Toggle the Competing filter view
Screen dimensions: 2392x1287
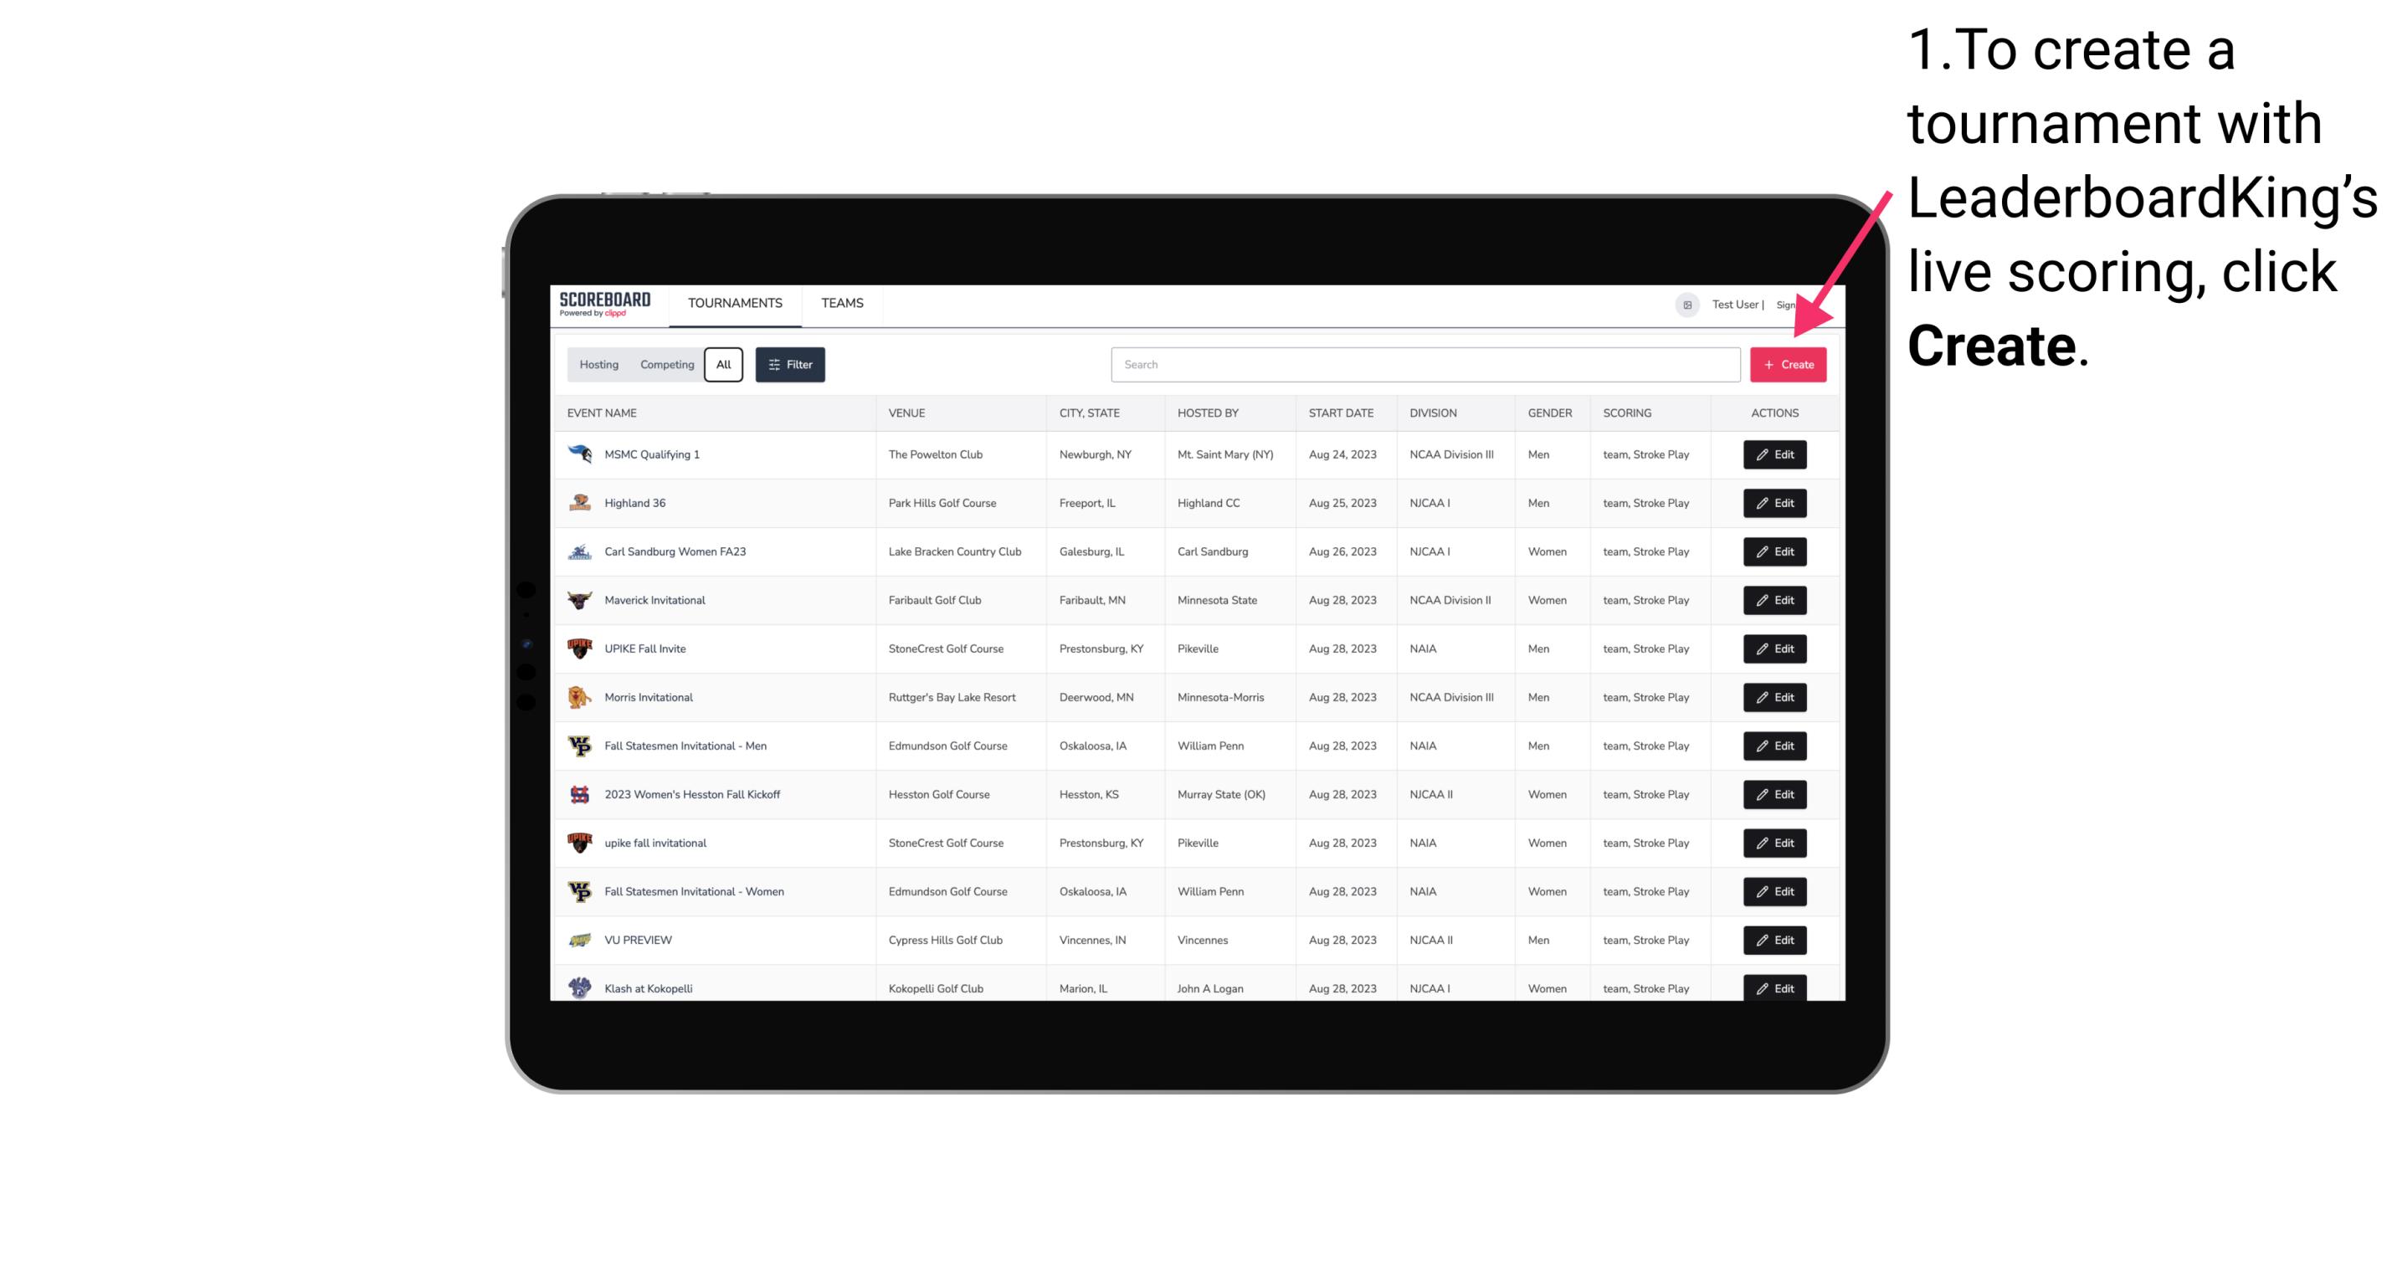(x=665, y=365)
